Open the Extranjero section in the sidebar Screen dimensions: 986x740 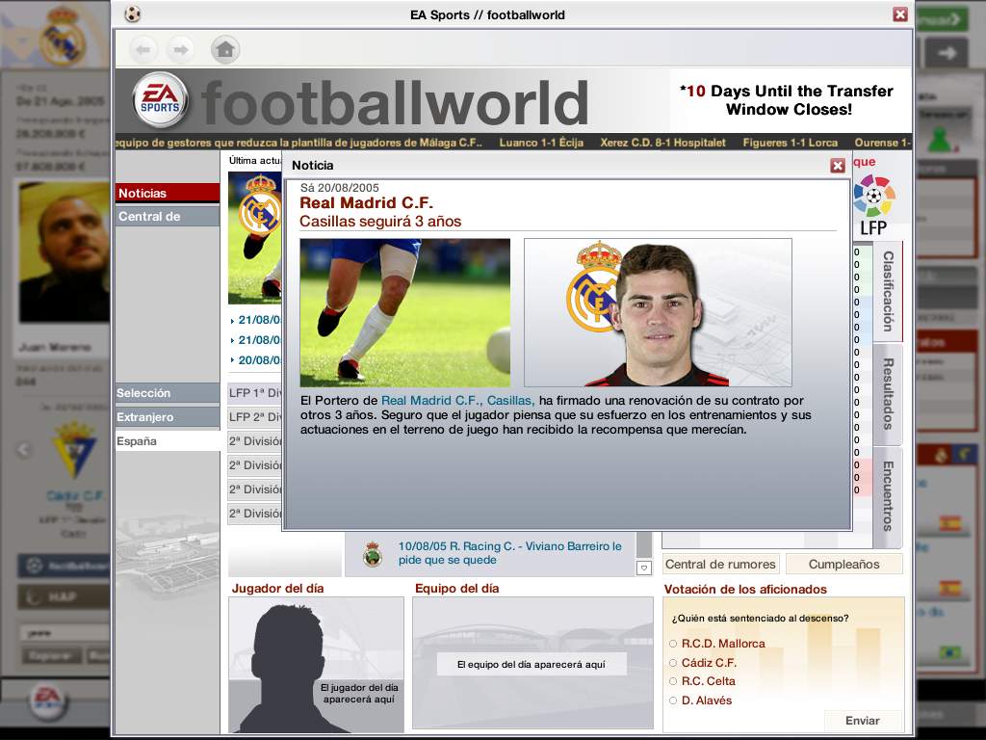pyautogui.click(x=154, y=416)
